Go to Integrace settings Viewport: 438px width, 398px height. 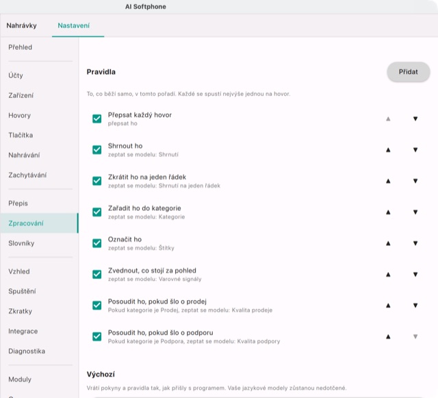(40, 332)
